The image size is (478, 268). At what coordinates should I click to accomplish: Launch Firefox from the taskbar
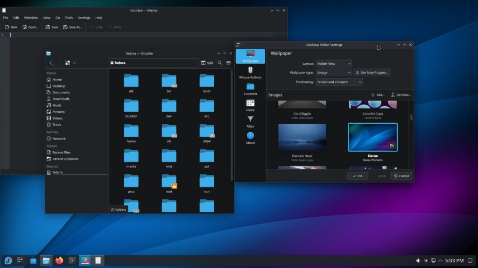click(59, 261)
